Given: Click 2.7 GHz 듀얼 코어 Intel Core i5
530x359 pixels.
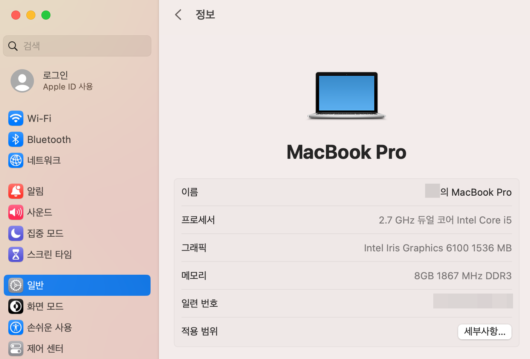Looking at the screenshot, I should click(x=445, y=220).
